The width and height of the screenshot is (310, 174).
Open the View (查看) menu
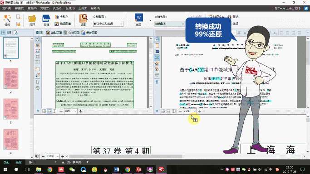click(32, 8)
